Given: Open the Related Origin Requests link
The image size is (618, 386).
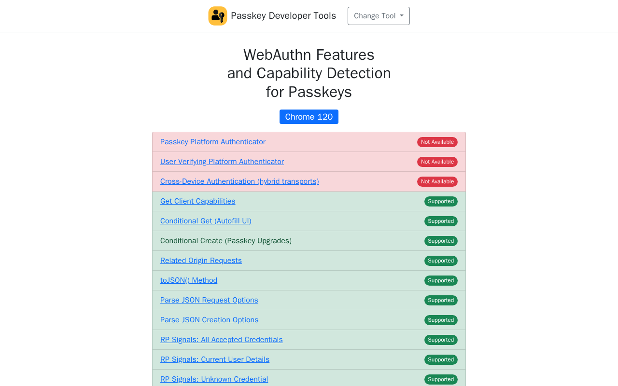Looking at the screenshot, I should point(201,261).
